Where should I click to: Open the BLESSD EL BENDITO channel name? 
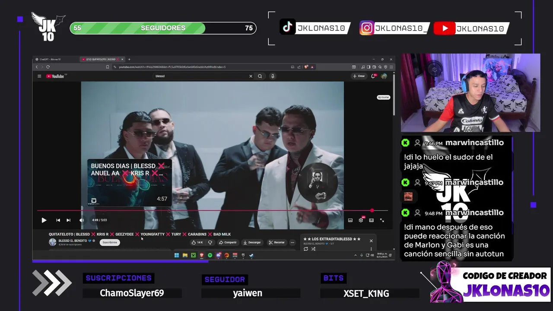point(73,241)
